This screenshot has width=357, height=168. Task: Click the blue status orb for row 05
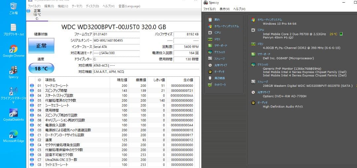tap(32, 100)
